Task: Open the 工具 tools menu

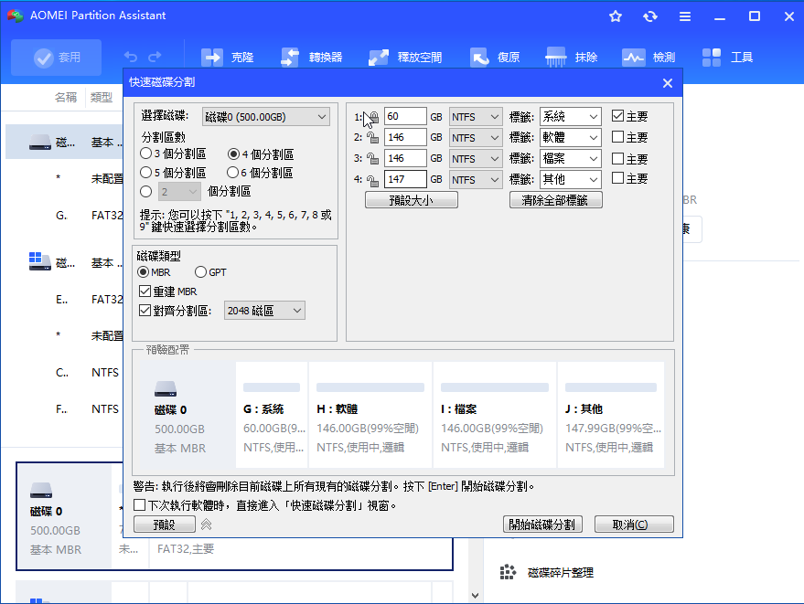Action: coord(727,58)
